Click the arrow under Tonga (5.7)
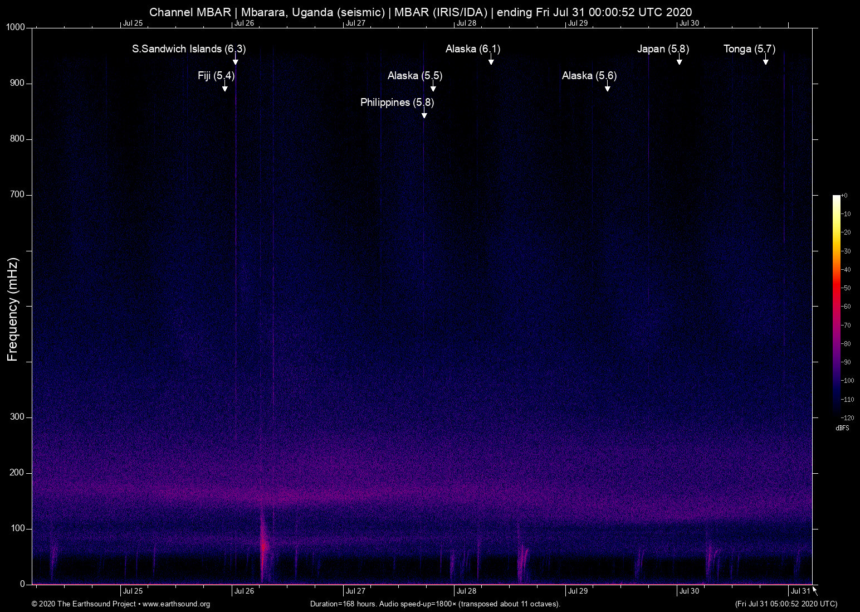 (766, 60)
